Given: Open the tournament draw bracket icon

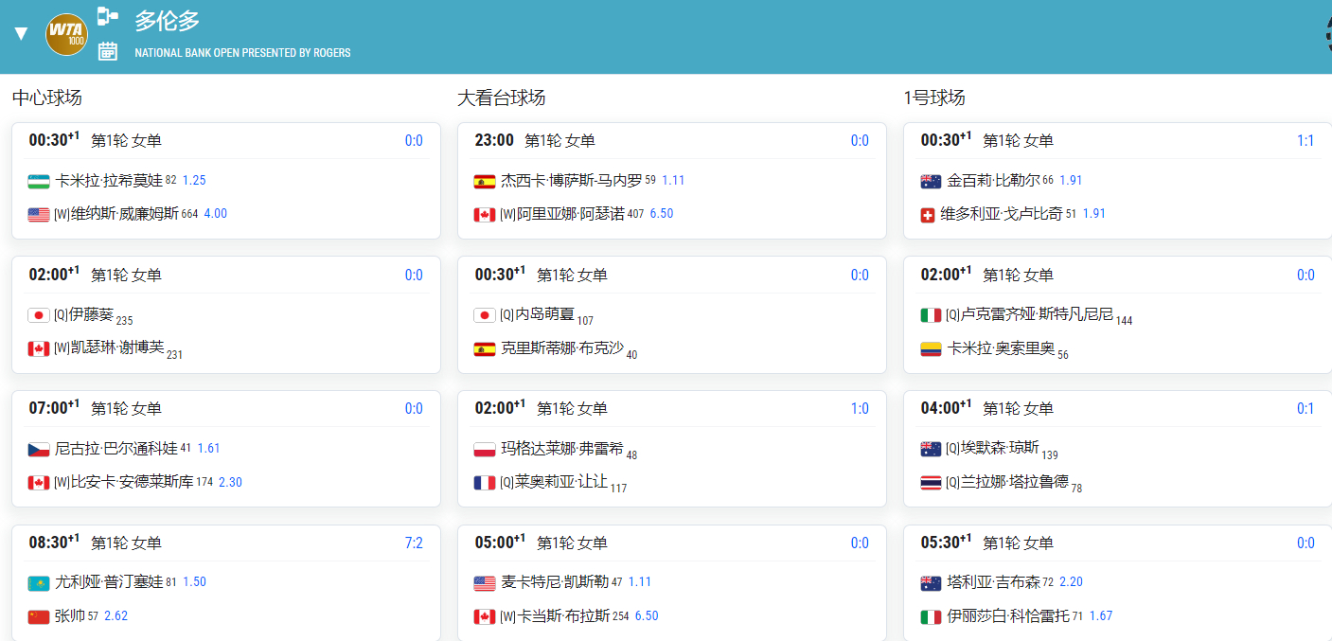Looking at the screenshot, I should point(108,16).
